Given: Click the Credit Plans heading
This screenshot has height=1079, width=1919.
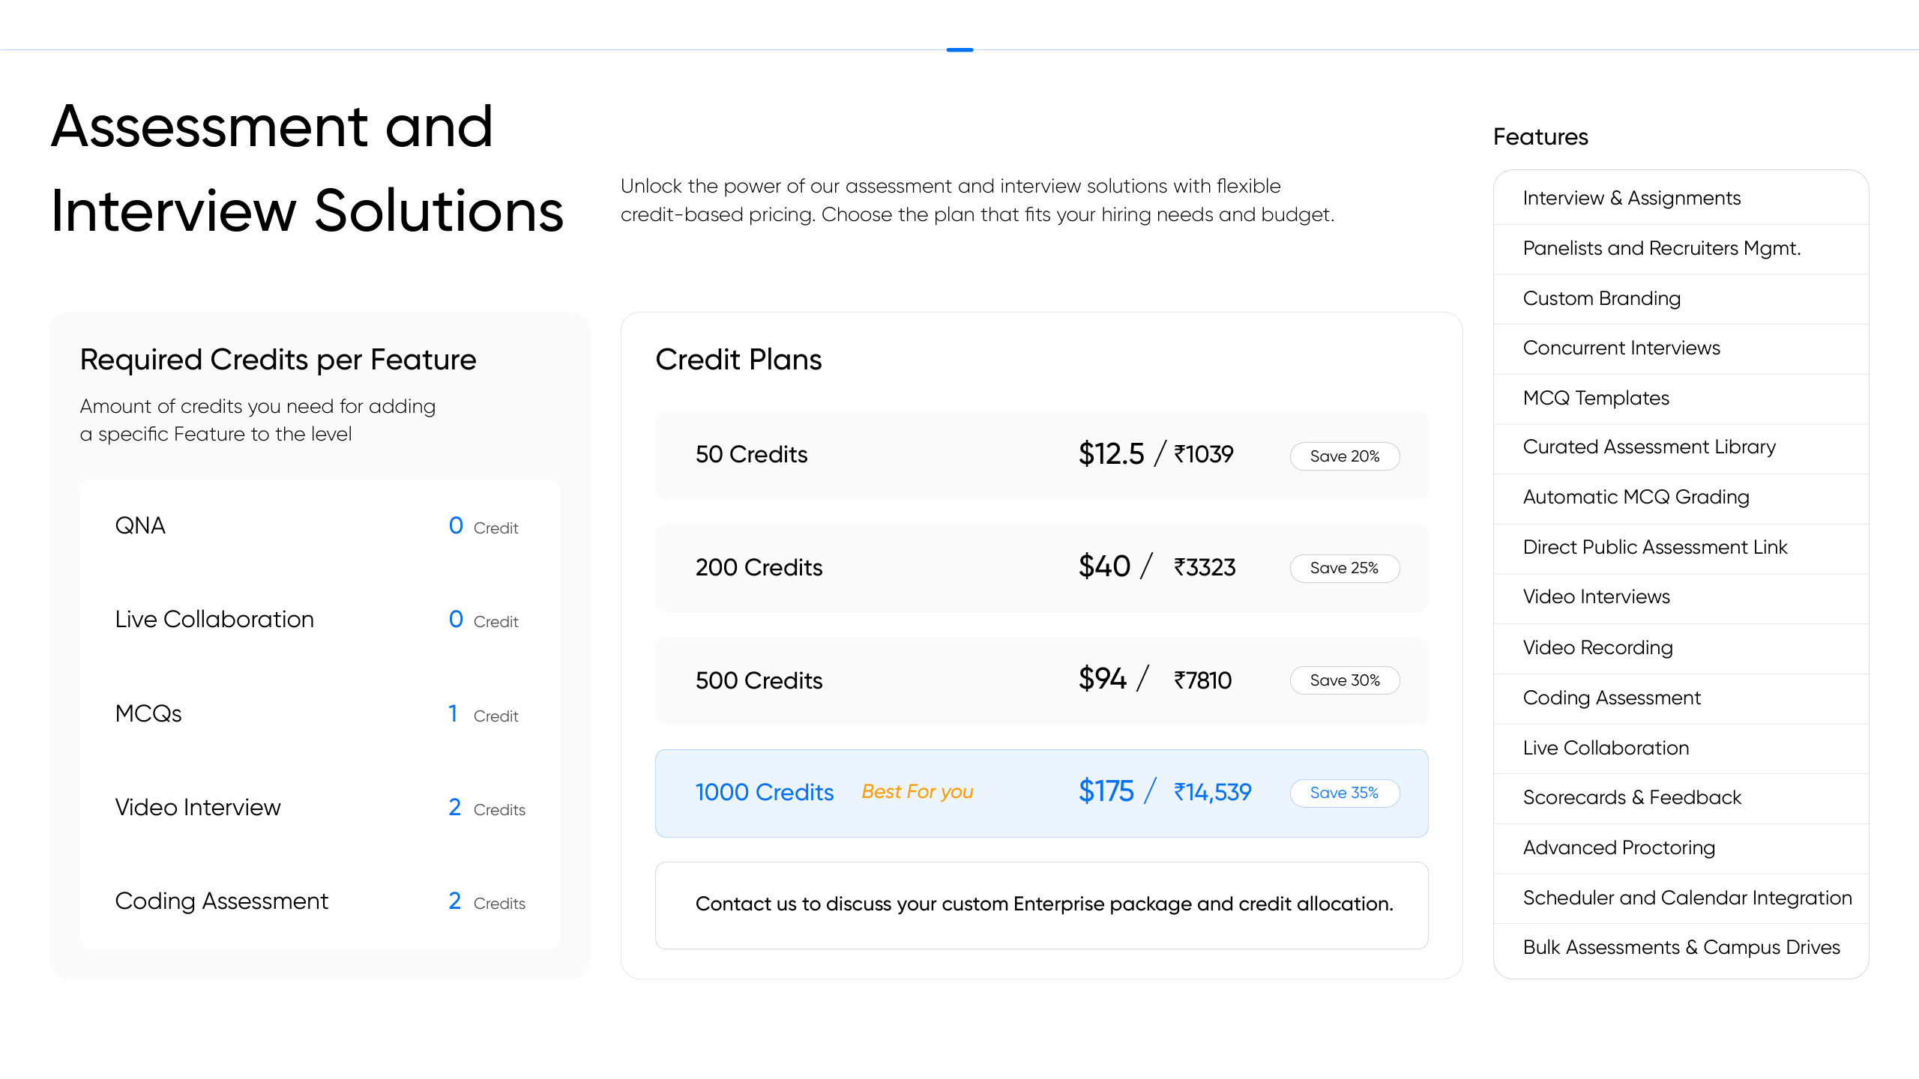Looking at the screenshot, I should (x=738, y=360).
